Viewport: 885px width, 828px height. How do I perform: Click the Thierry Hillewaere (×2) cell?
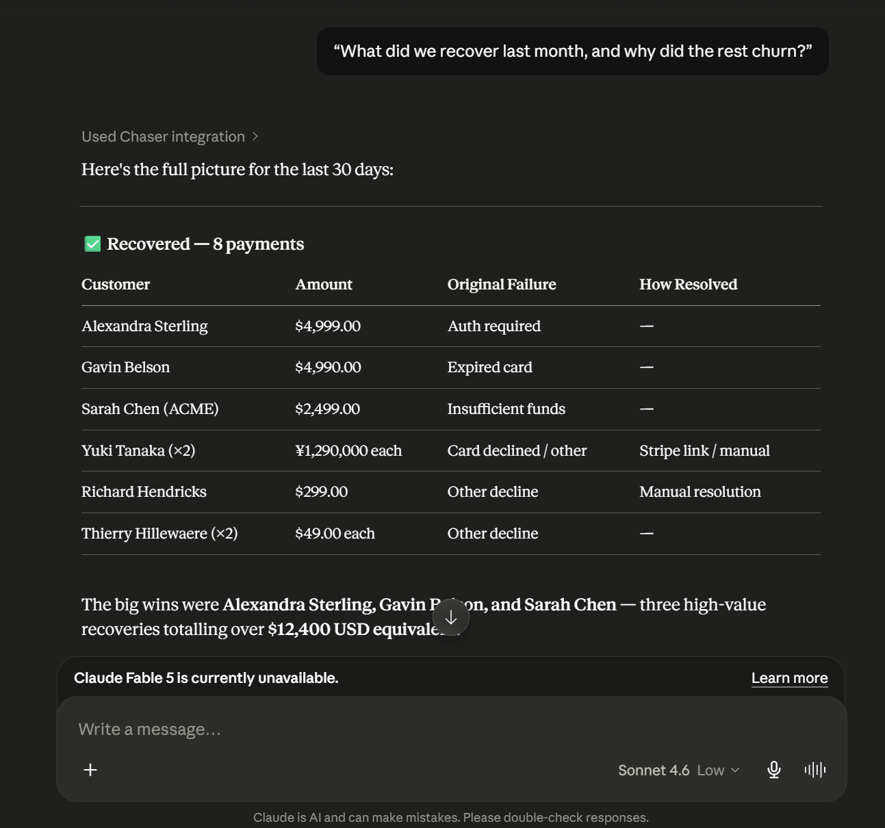pyautogui.click(x=159, y=534)
